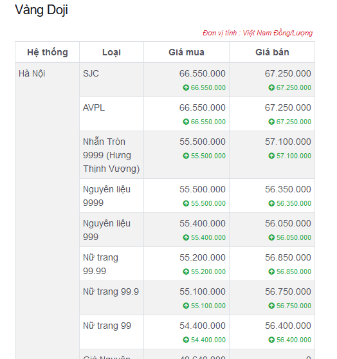337x359 pixels.
Task: Click the arrow icon beside 56.400.000 change value
Action: [271, 340]
